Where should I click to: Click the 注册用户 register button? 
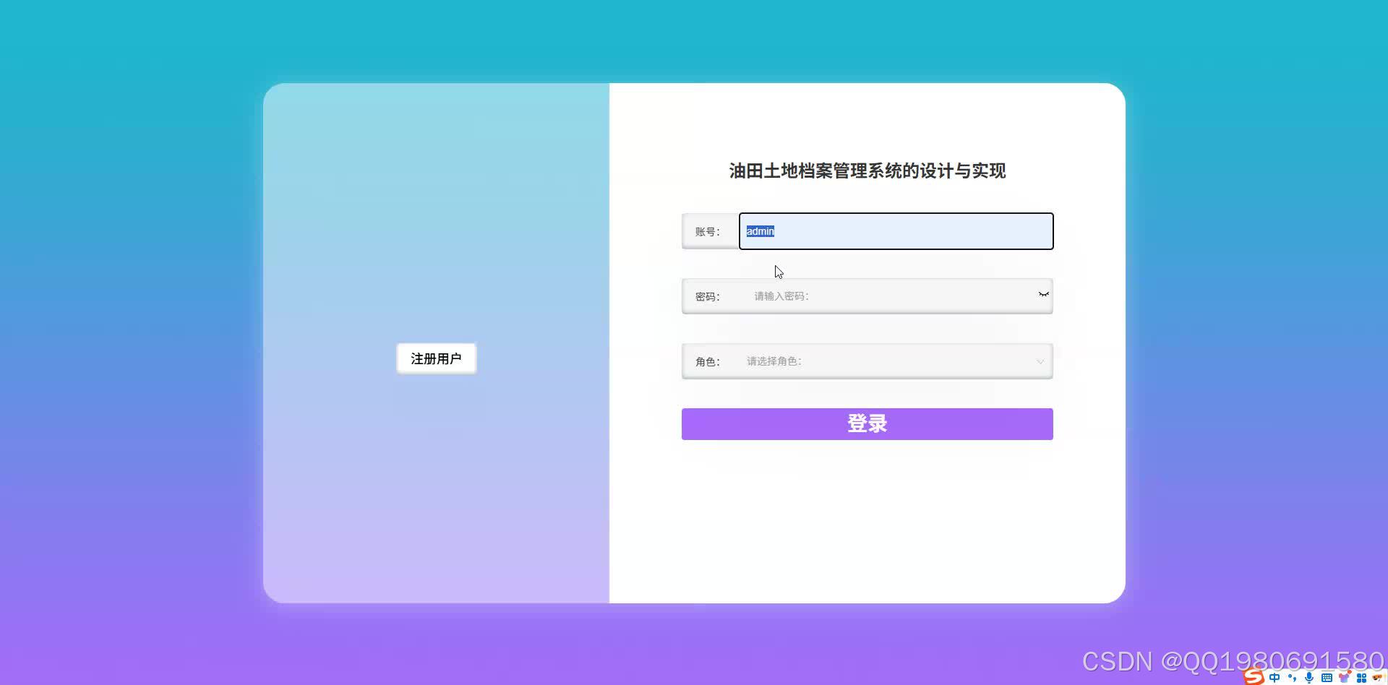point(436,358)
